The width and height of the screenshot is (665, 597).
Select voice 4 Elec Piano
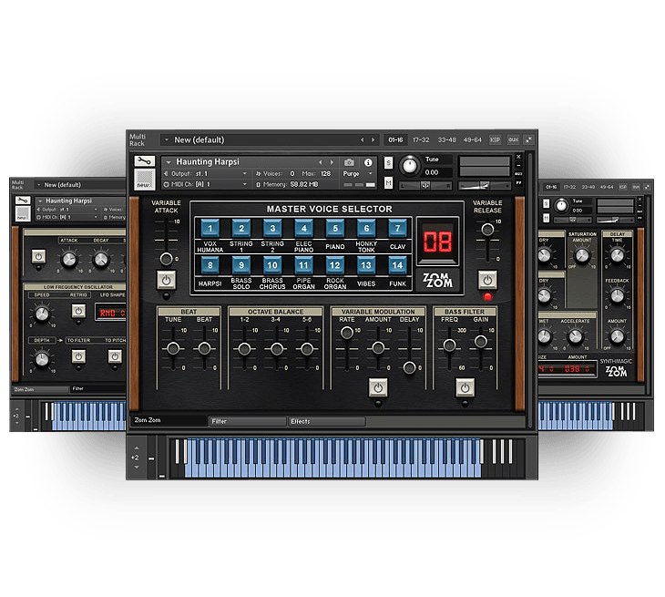pyautogui.click(x=303, y=228)
